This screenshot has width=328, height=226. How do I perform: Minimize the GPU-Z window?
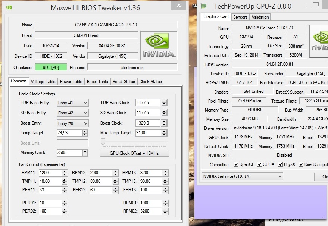pyautogui.click(x=304, y=6)
